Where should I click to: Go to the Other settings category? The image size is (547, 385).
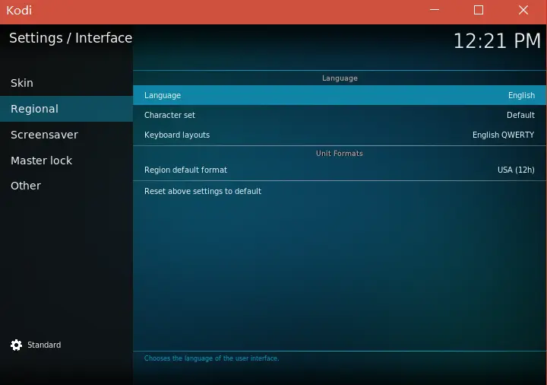tap(26, 186)
